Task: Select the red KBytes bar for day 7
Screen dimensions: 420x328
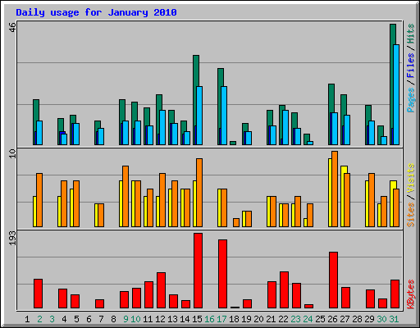Action: click(x=100, y=304)
